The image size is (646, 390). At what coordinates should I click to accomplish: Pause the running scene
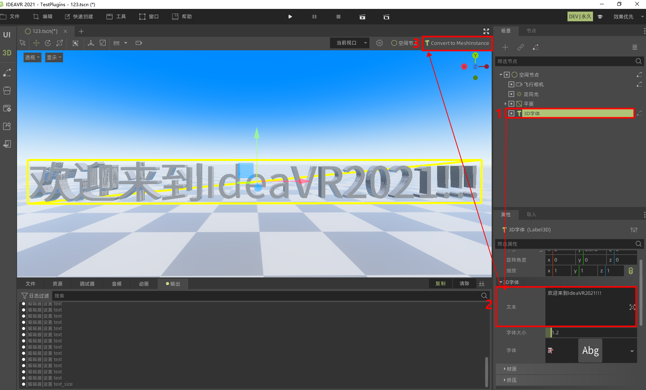pyautogui.click(x=314, y=17)
